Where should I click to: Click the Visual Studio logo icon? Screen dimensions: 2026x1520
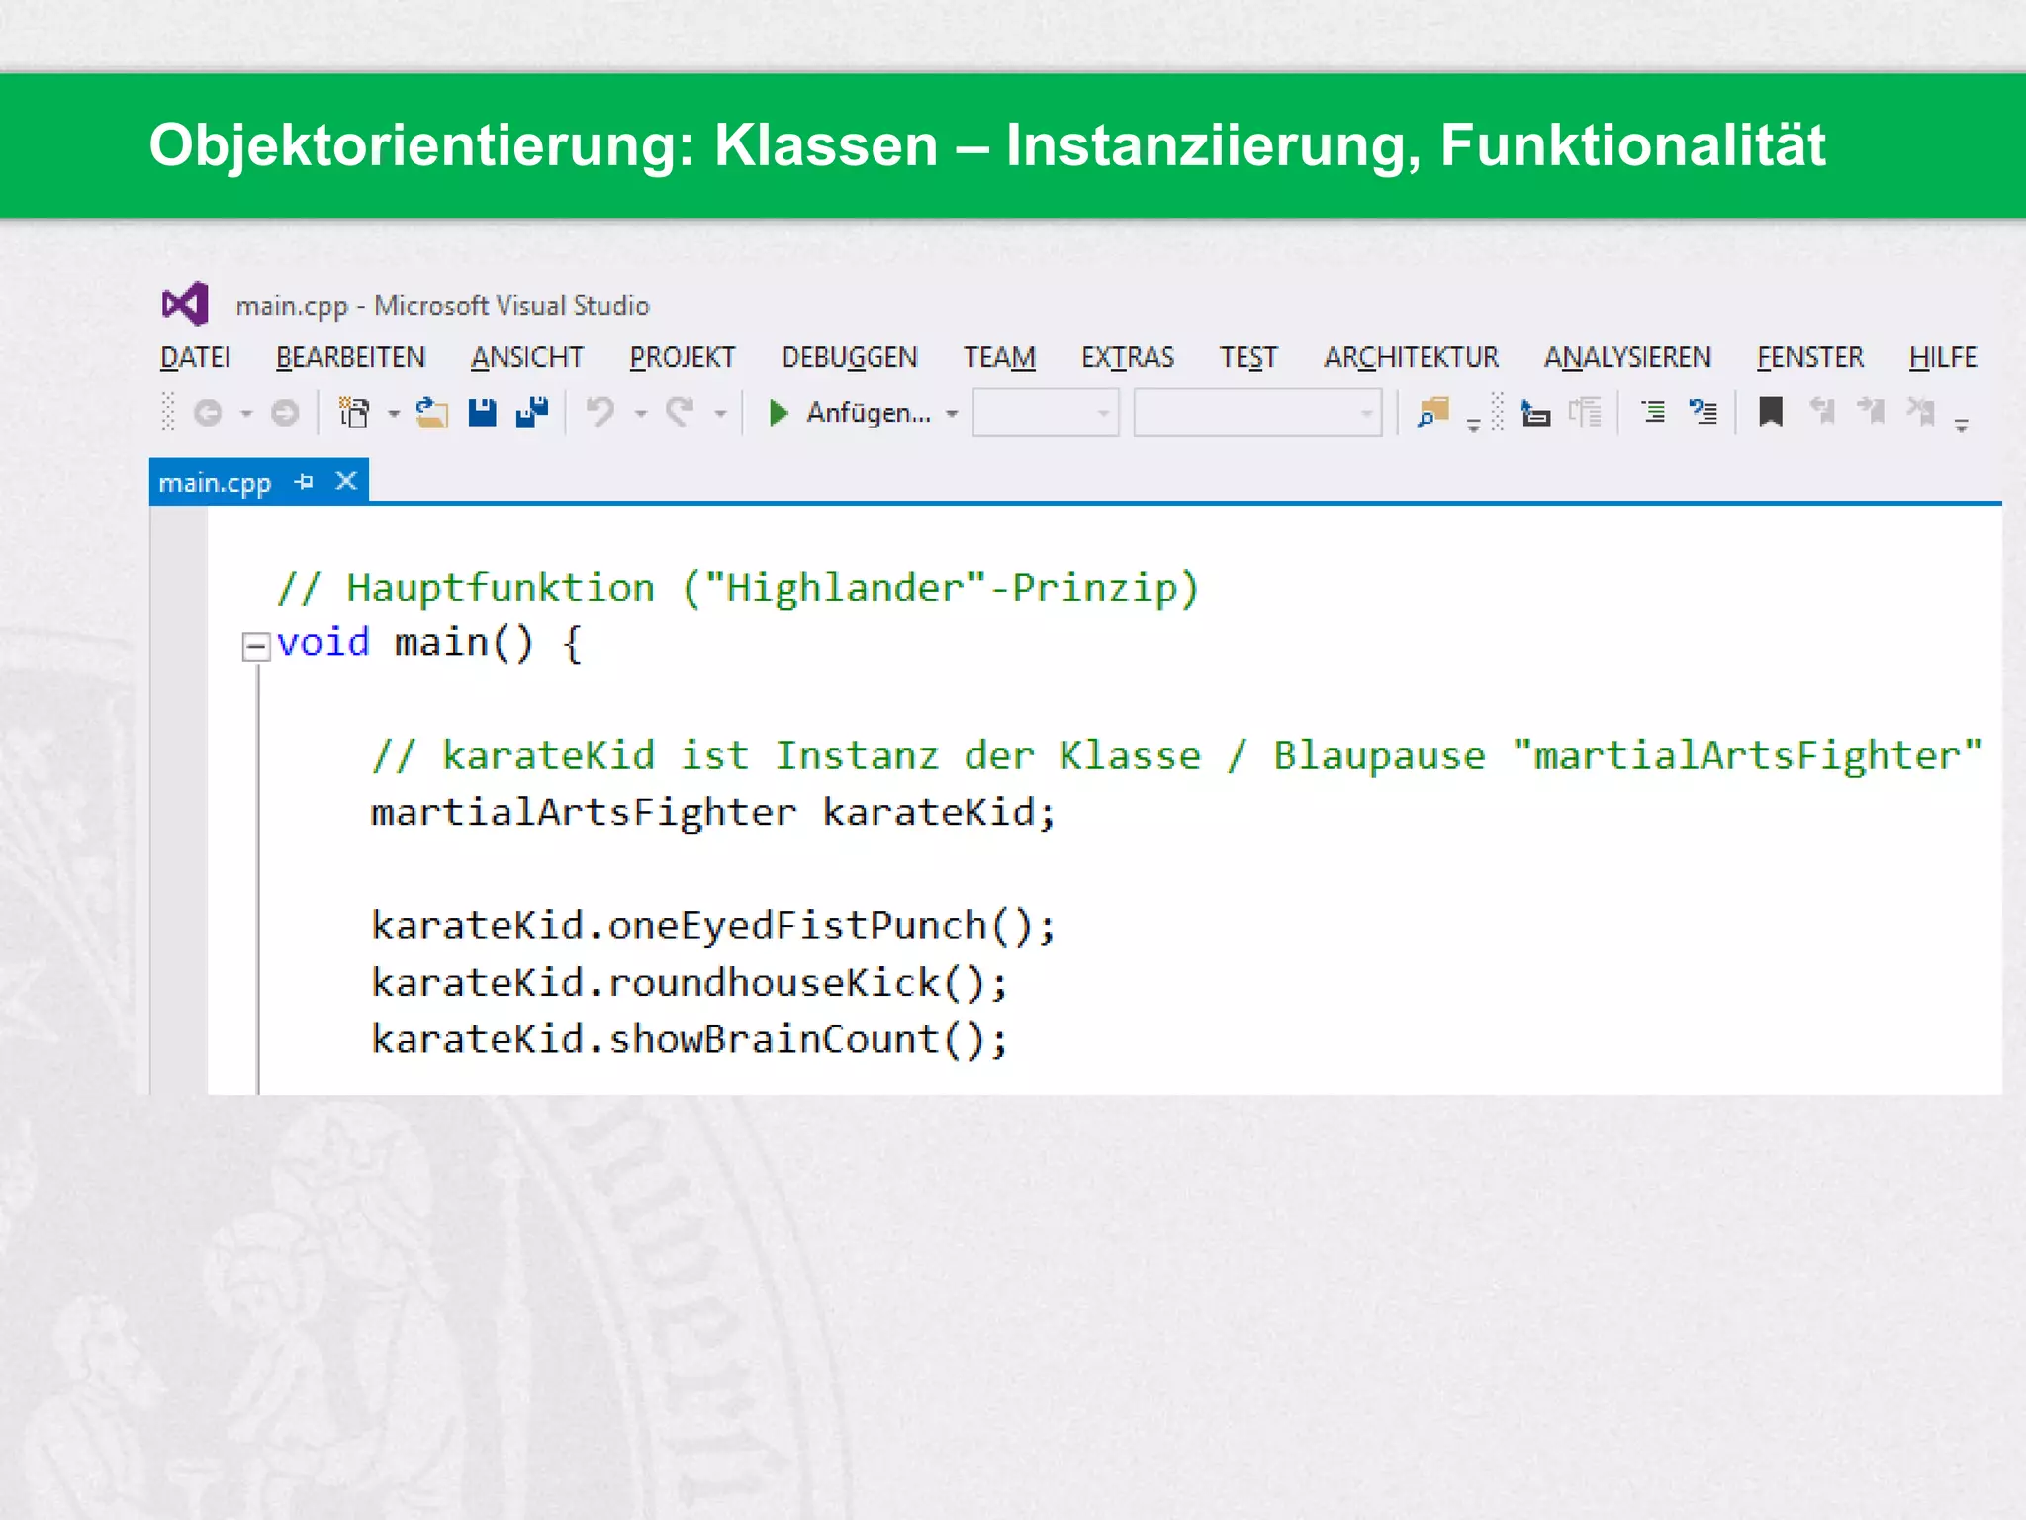(x=185, y=304)
